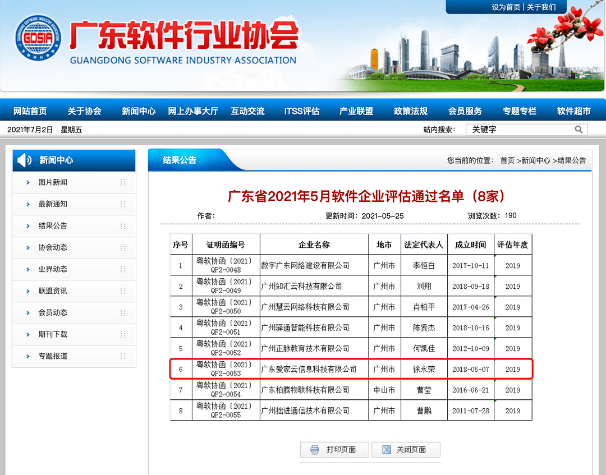Viewport: 606px width, 475px height.
Task: Click the speaker icon beside 新闻中心
Action: 25,160
